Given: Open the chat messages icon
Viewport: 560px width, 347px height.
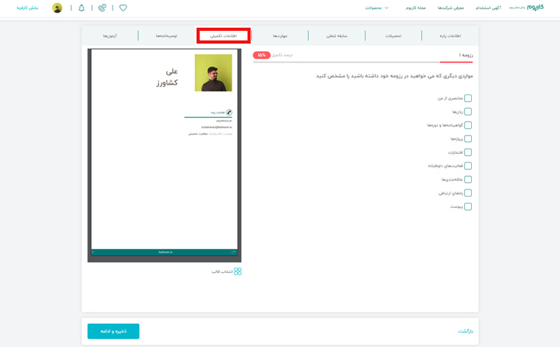Looking at the screenshot, I should (102, 8).
